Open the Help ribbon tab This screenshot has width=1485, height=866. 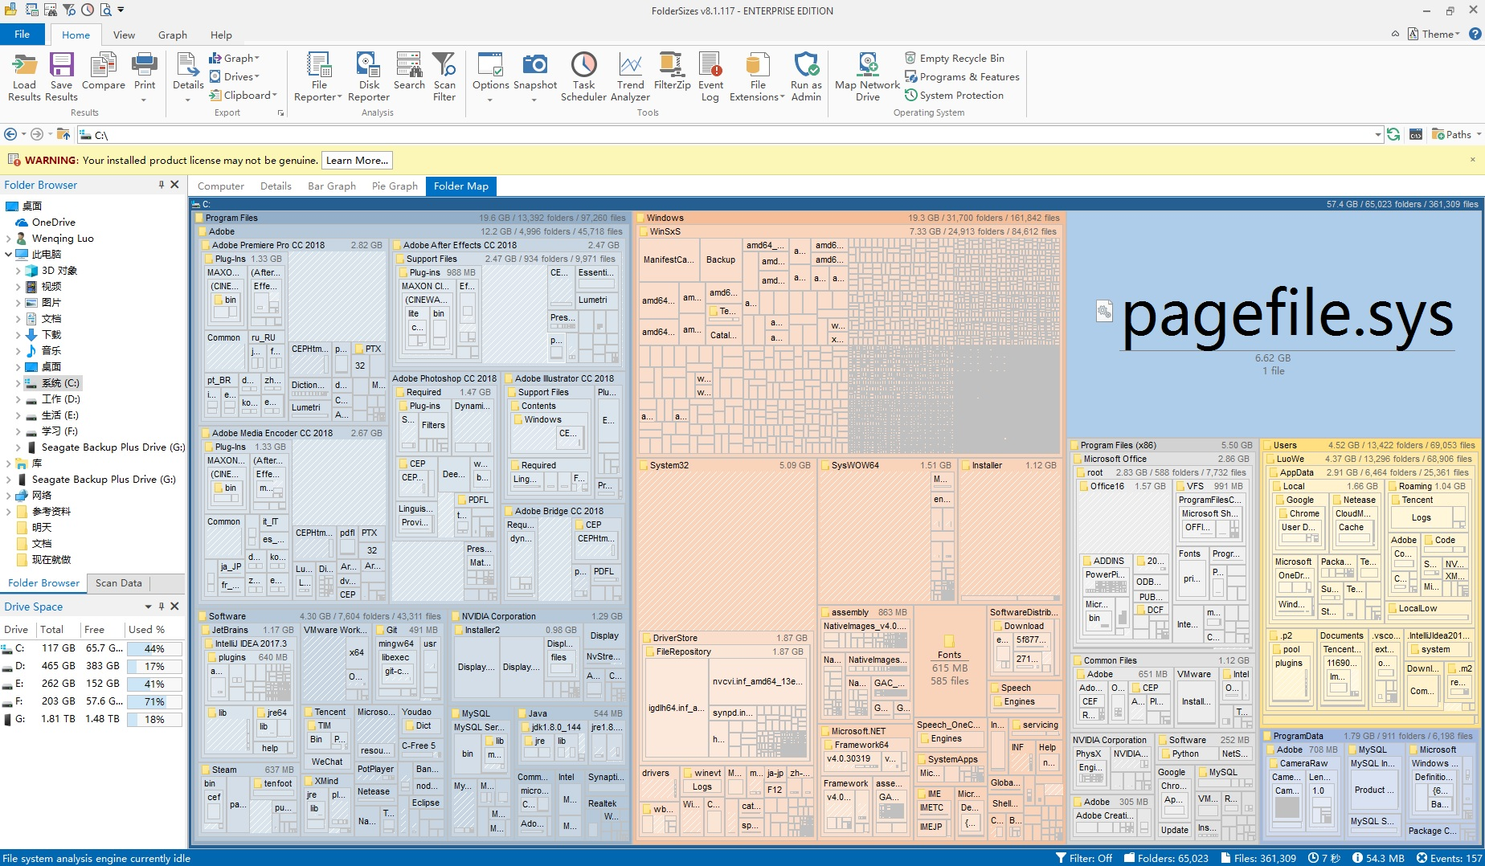[x=221, y=35]
